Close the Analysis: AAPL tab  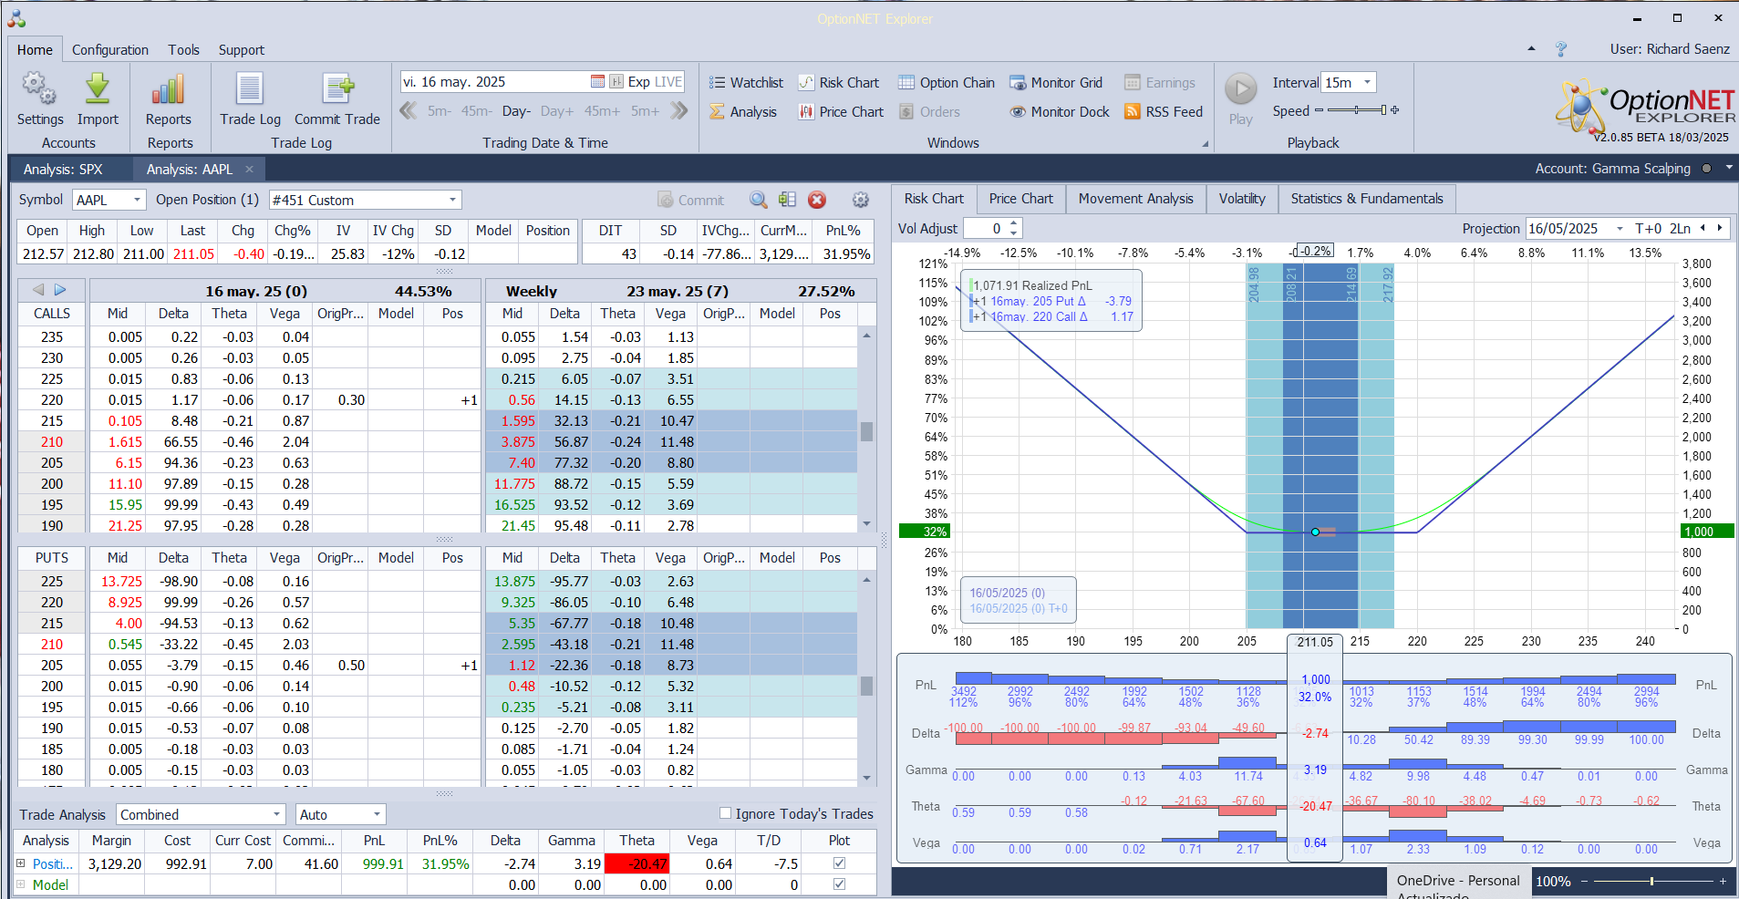coord(249,169)
